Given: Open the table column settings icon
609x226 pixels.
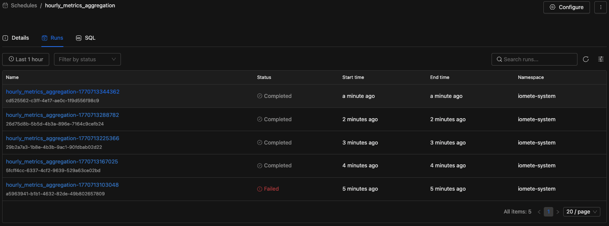Looking at the screenshot, I should [x=600, y=60].
